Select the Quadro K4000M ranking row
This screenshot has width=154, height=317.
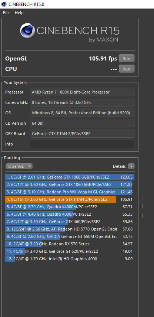(70, 207)
